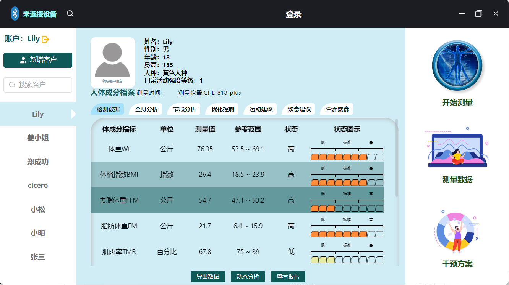This screenshot has height=285, width=509.
Task: Click the 体成分指标 column header
Action: [119, 129]
